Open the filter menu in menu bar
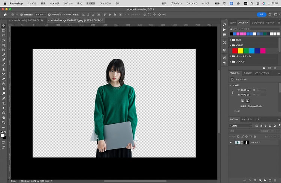 105,3
